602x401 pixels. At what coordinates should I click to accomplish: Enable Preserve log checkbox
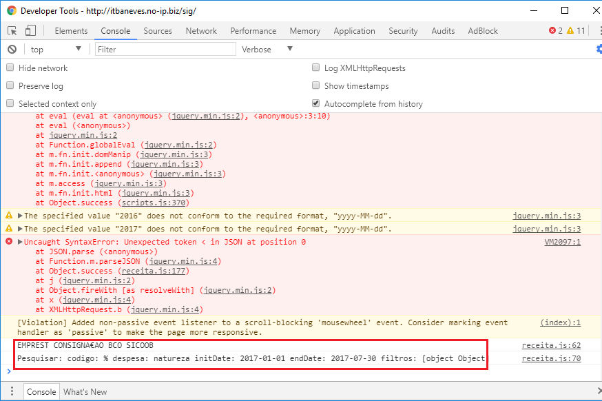[x=10, y=85]
